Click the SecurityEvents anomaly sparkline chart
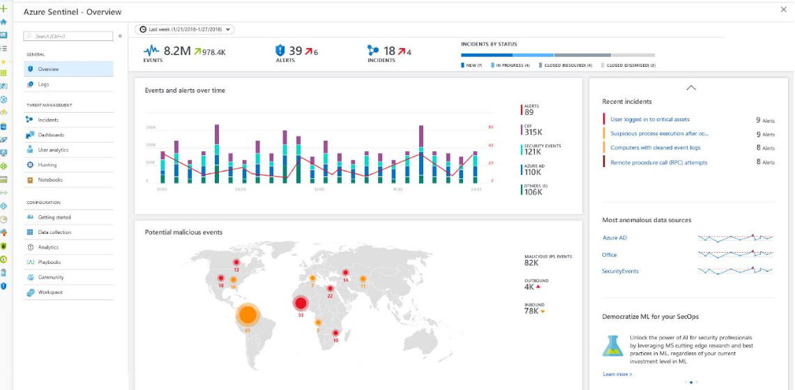 click(736, 270)
